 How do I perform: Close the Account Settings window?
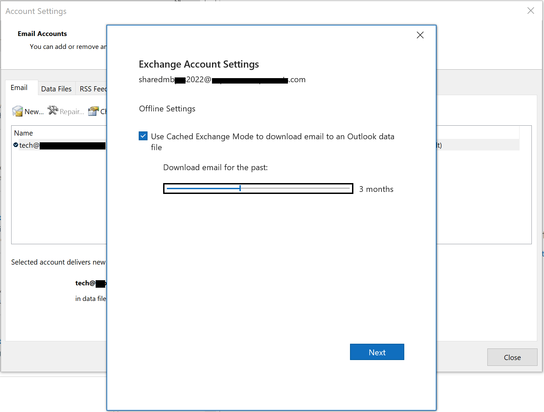[530, 11]
